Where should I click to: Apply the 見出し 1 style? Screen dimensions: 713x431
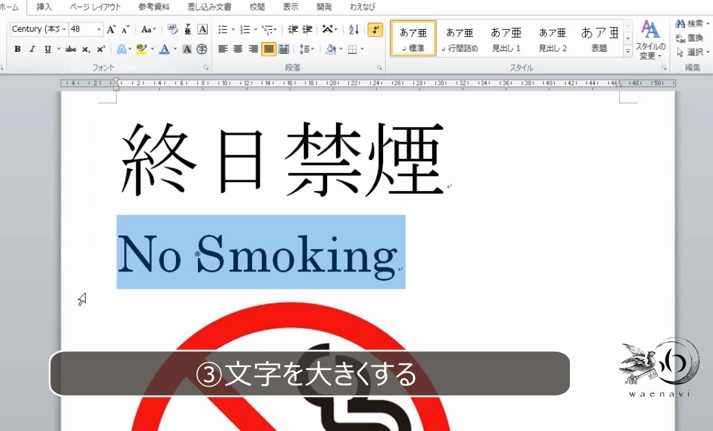pyautogui.click(x=505, y=38)
